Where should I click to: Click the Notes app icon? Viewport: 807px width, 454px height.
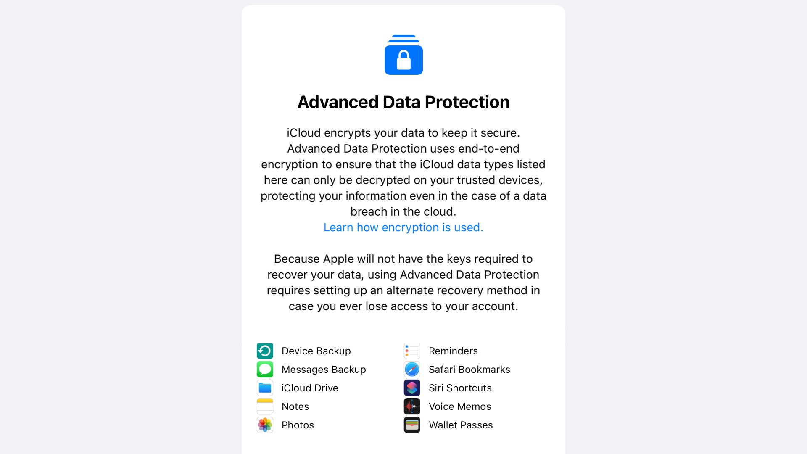[265, 406]
